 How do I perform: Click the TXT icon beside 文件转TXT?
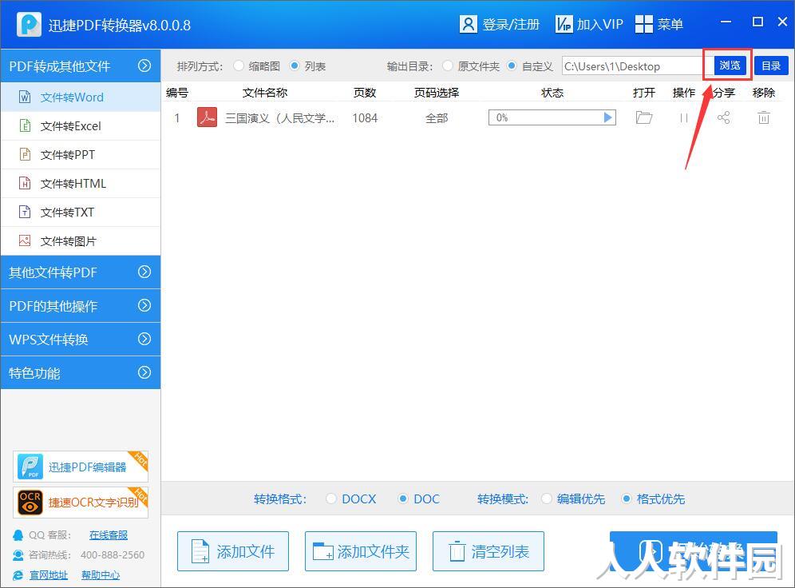click(25, 212)
